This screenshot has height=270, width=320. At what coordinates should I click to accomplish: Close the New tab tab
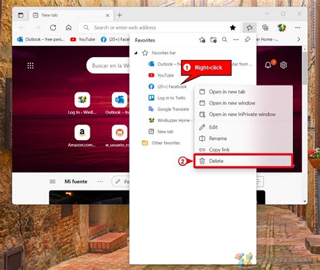point(107,15)
